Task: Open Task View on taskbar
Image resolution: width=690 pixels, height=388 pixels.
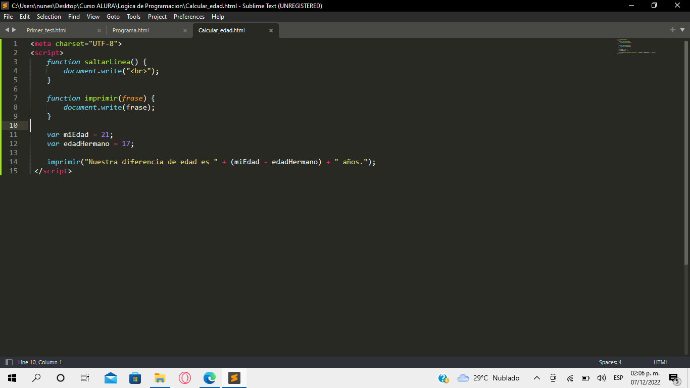Action: [x=85, y=378]
